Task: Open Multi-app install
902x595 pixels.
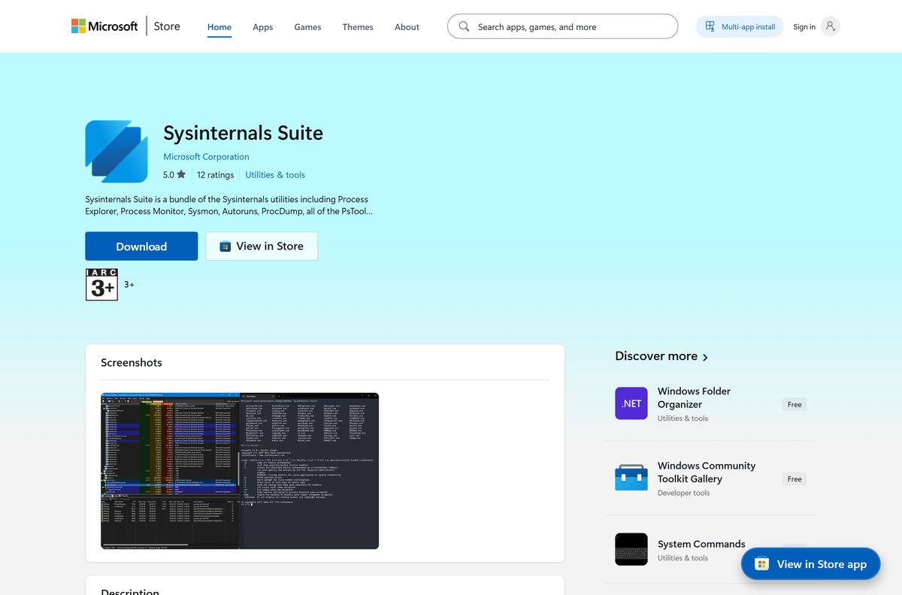Action: [x=740, y=26]
